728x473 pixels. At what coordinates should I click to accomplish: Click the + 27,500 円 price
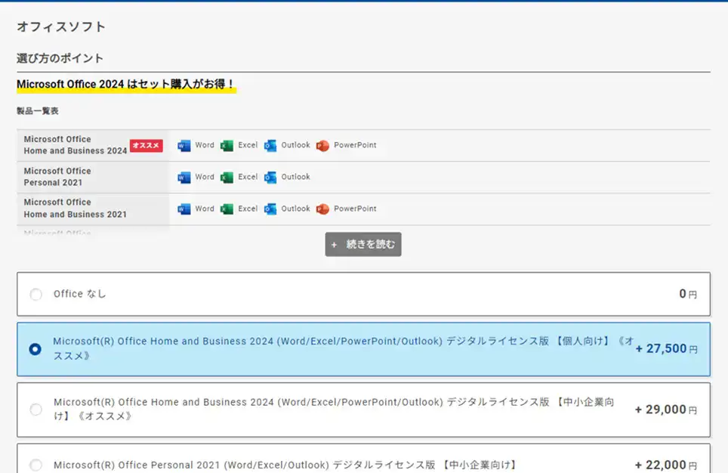[x=666, y=348]
